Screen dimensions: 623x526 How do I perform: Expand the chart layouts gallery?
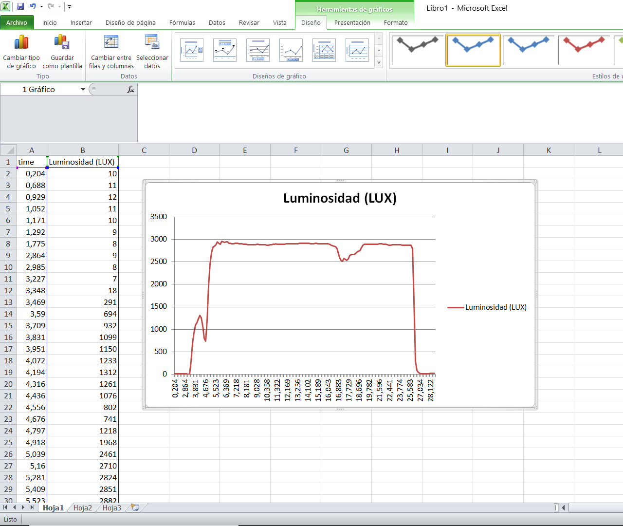[379, 63]
